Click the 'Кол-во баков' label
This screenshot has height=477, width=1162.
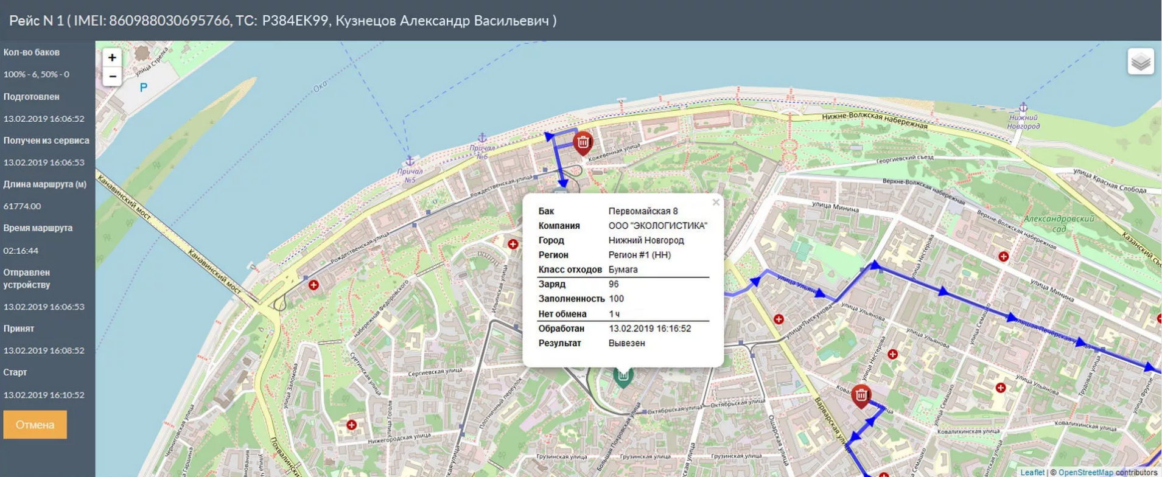point(32,52)
